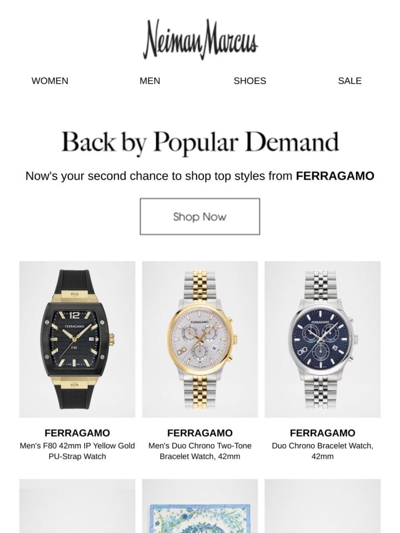Screen dimensions: 400x533
Task: Open the blue floral scarf product image
Action: coord(200,506)
